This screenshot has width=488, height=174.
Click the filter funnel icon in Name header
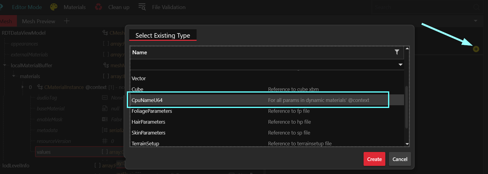tap(397, 52)
